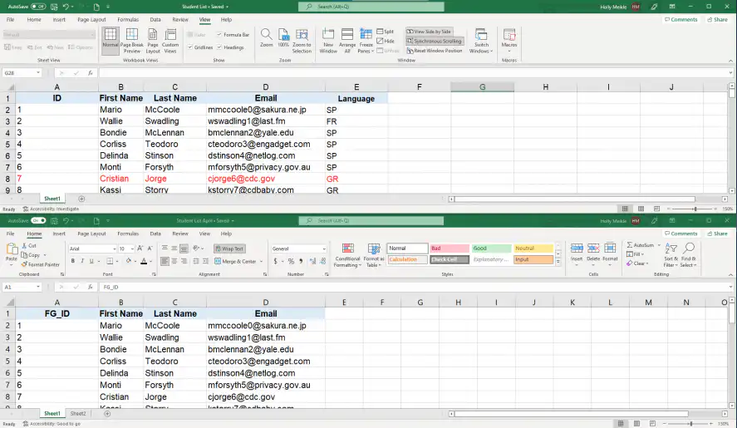
Task: Click Share button in top window
Action: 717,20
